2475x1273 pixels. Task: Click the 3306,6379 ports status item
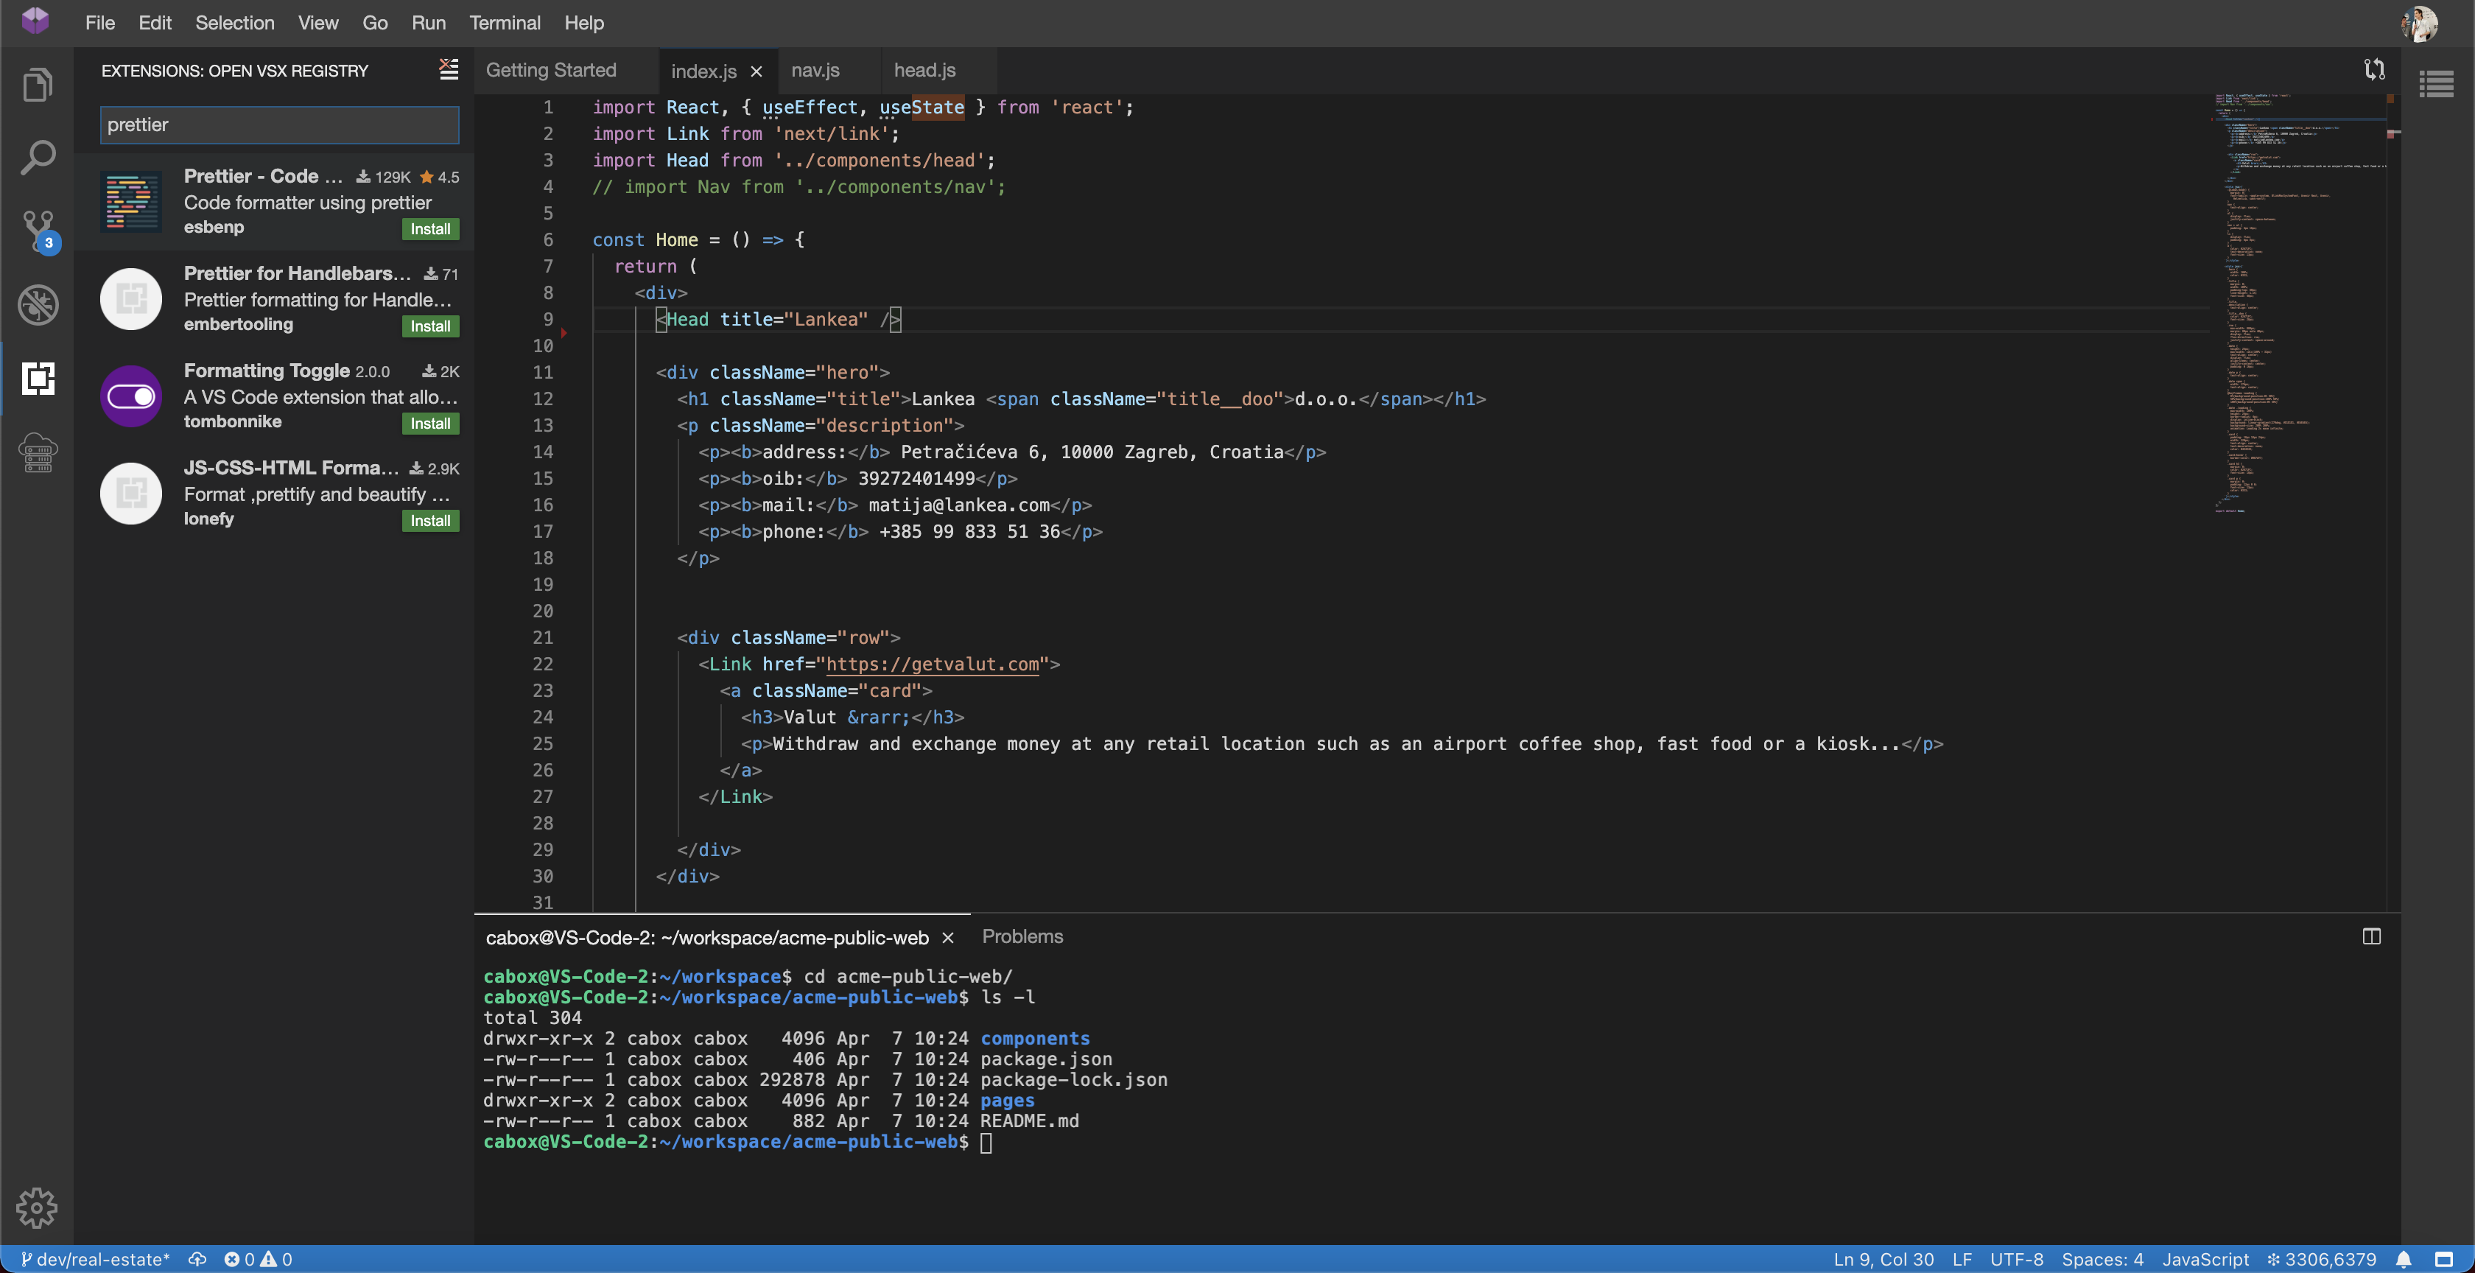click(x=2321, y=1260)
